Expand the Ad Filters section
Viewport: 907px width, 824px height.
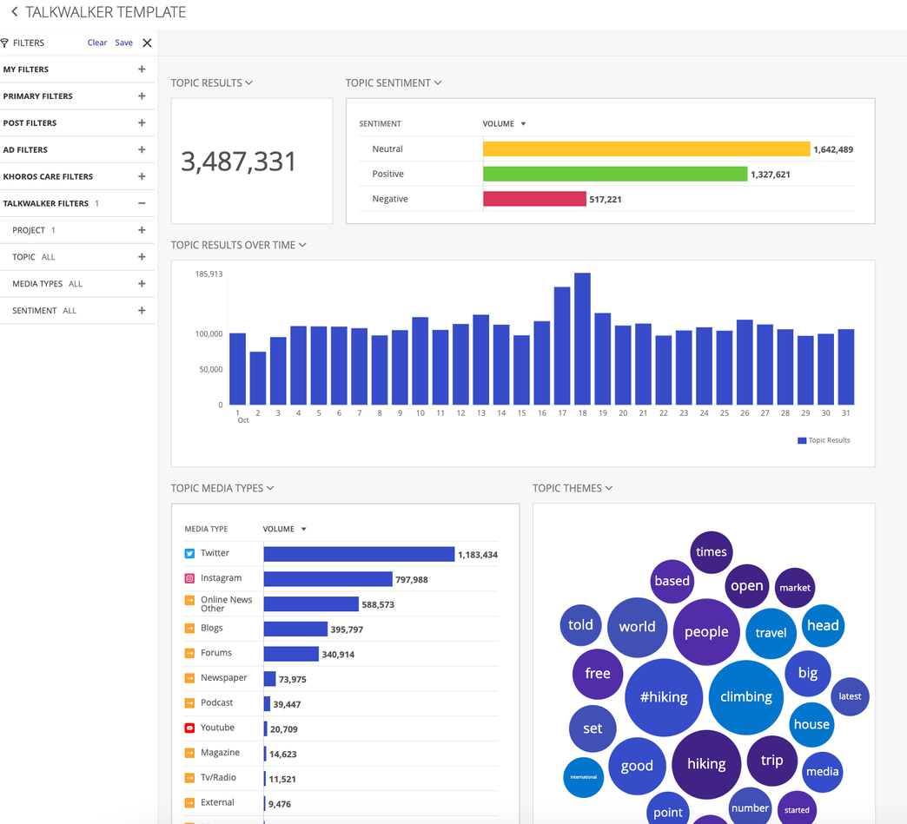[x=142, y=149]
